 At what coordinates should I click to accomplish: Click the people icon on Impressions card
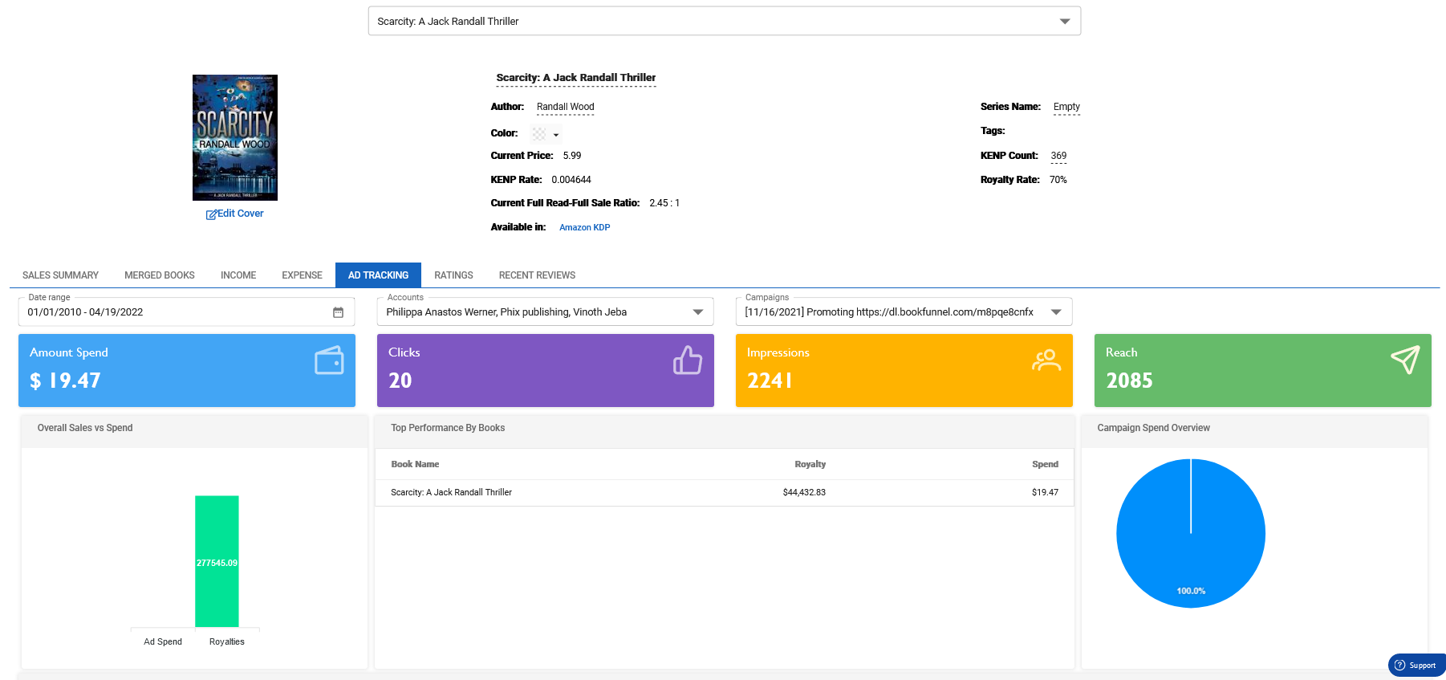coord(1046,360)
